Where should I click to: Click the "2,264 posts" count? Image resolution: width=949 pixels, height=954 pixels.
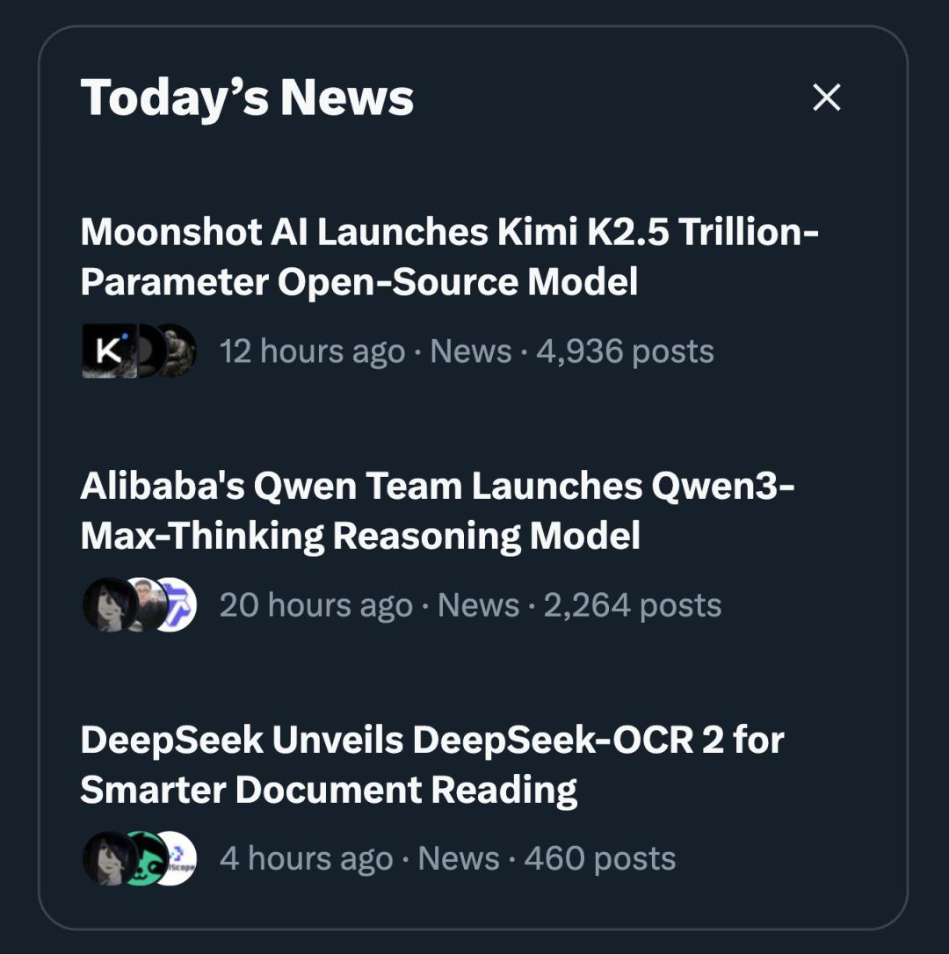(632, 605)
